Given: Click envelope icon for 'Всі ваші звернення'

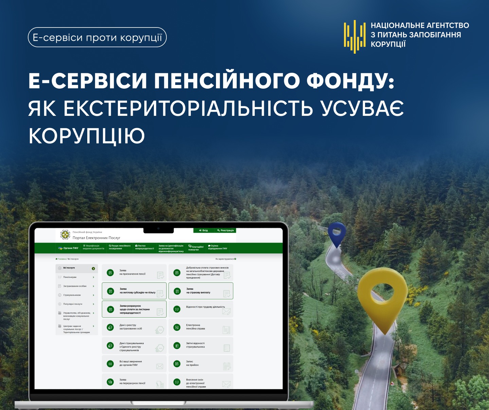Looking at the screenshot, I should pyautogui.click(x=110, y=364).
